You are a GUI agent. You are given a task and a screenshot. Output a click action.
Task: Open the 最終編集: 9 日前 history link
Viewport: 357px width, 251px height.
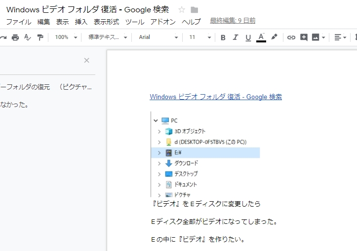point(233,21)
